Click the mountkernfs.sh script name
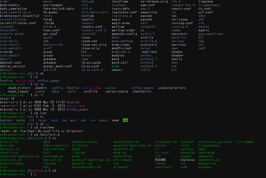The image size is (266, 178). pyautogui.click(x=126, y=142)
